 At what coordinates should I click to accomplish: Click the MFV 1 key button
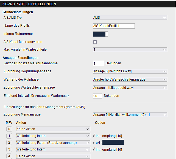pos(9,136)
